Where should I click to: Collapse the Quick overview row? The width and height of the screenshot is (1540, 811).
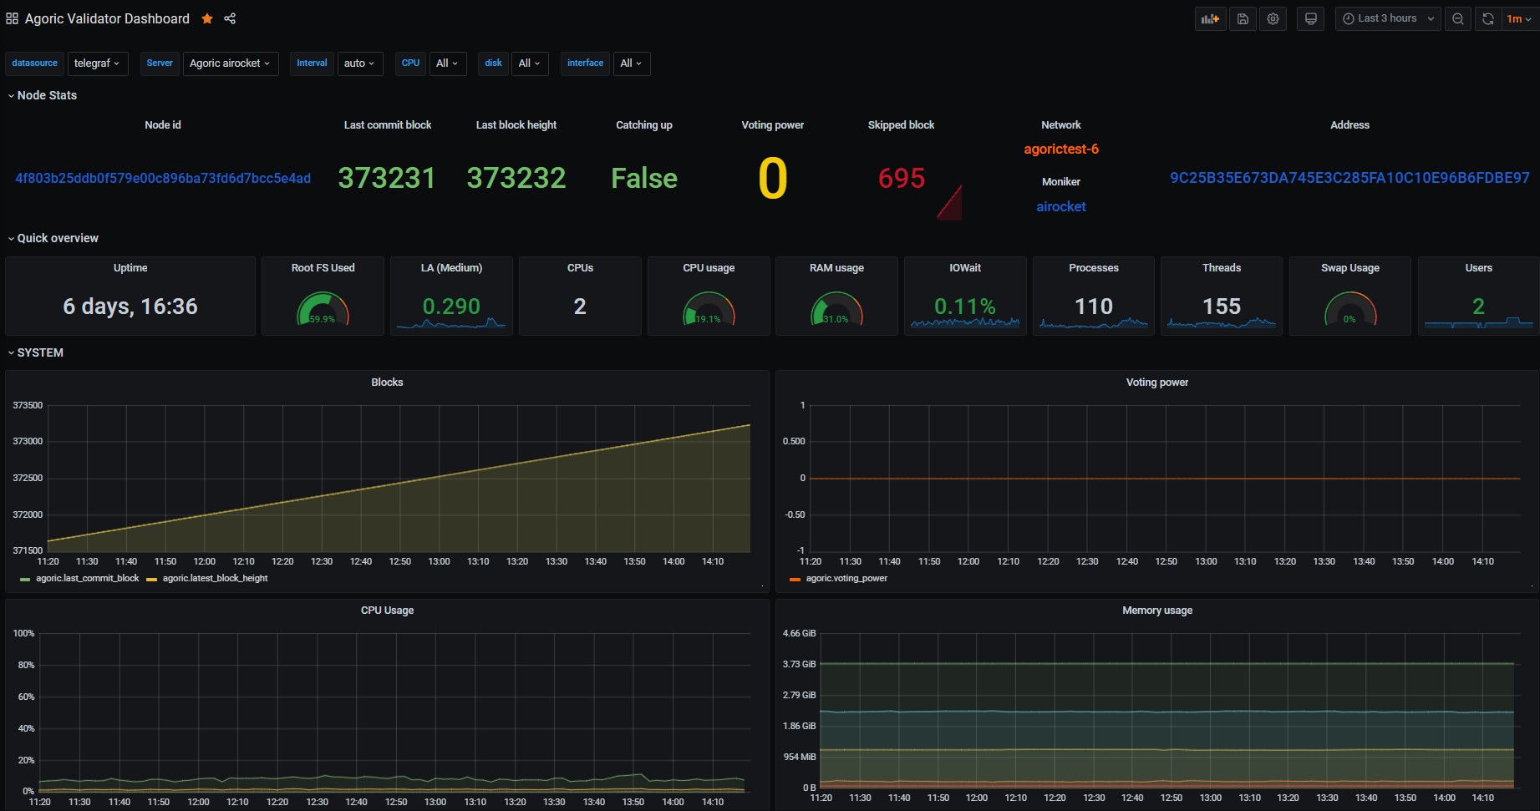[x=53, y=238]
